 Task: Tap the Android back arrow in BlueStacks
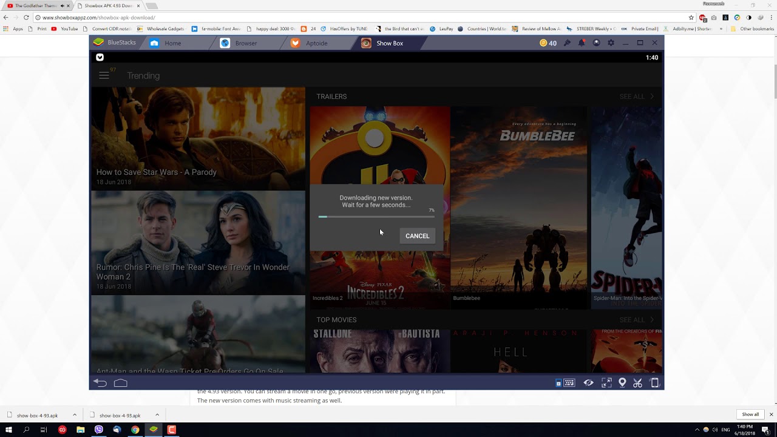coord(100,383)
